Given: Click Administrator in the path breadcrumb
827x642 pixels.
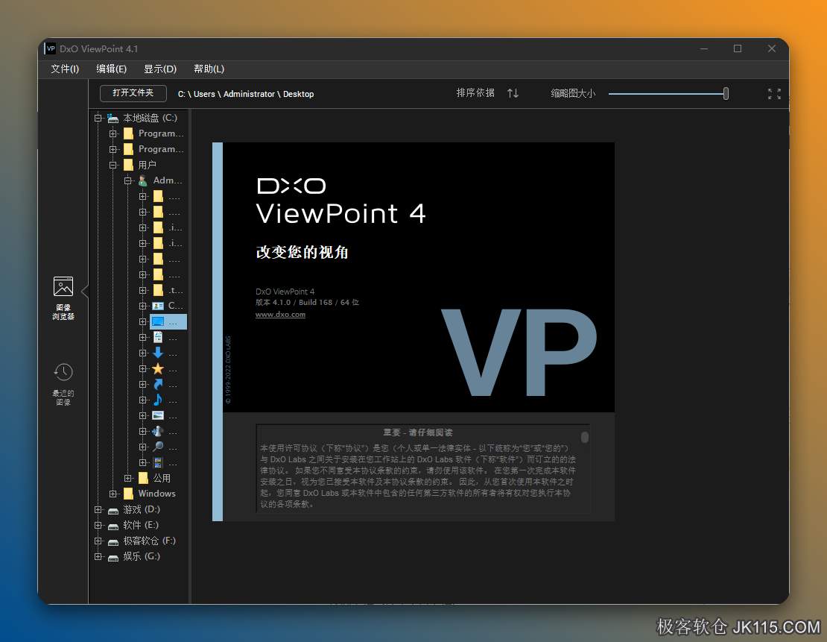Looking at the screenshot, I should click(x=249, y=94).
